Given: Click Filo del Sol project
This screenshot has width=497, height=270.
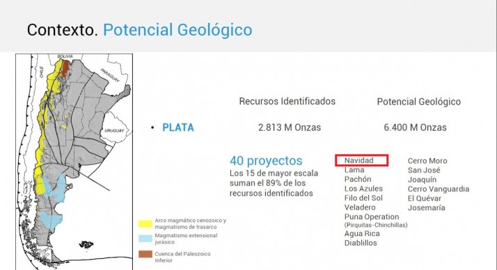Looking at the screenshot, I should click(x=363, y=198).
